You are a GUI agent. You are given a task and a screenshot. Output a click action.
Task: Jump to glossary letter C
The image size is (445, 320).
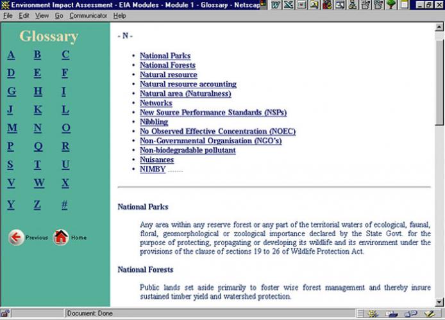click(x=65, y=54)
